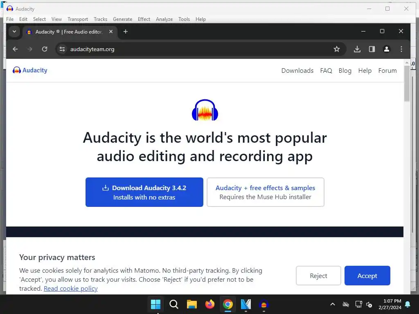
Task: Open the Edit menu in Audacity
Action: tap(23, 19)
